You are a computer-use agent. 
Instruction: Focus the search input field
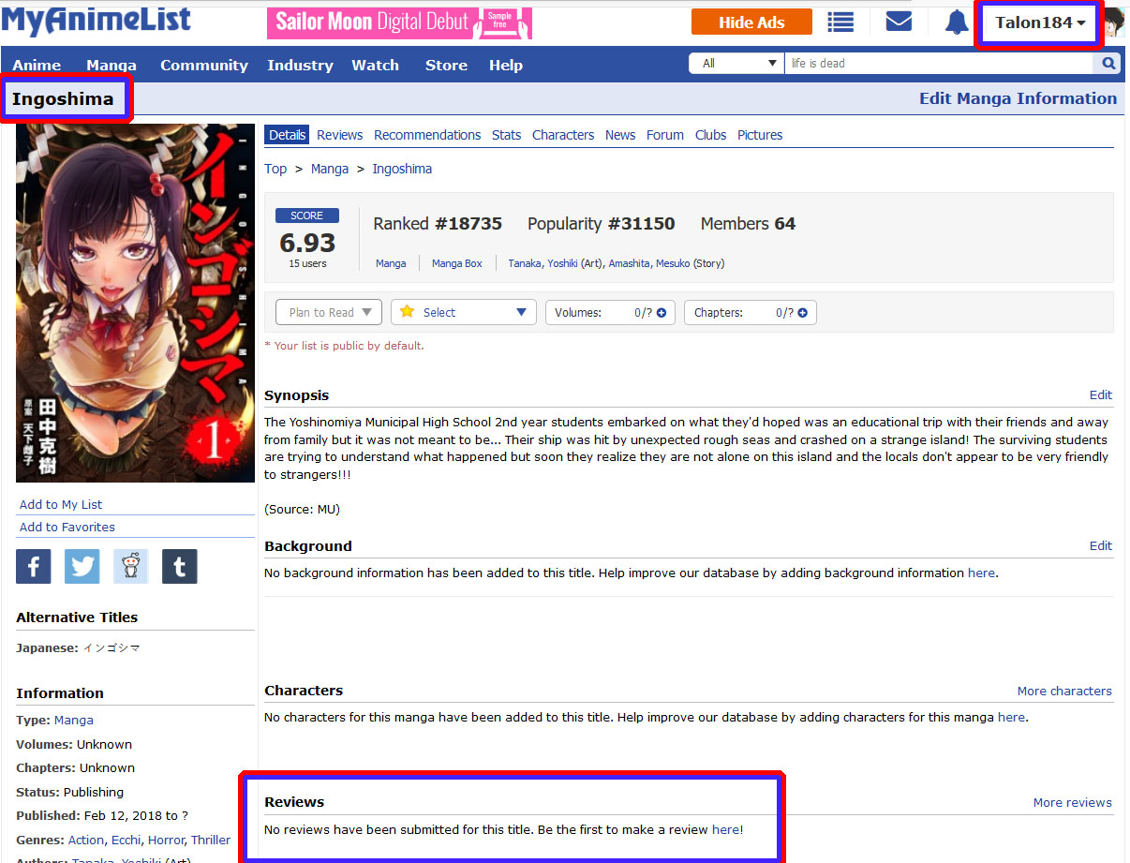939,64
